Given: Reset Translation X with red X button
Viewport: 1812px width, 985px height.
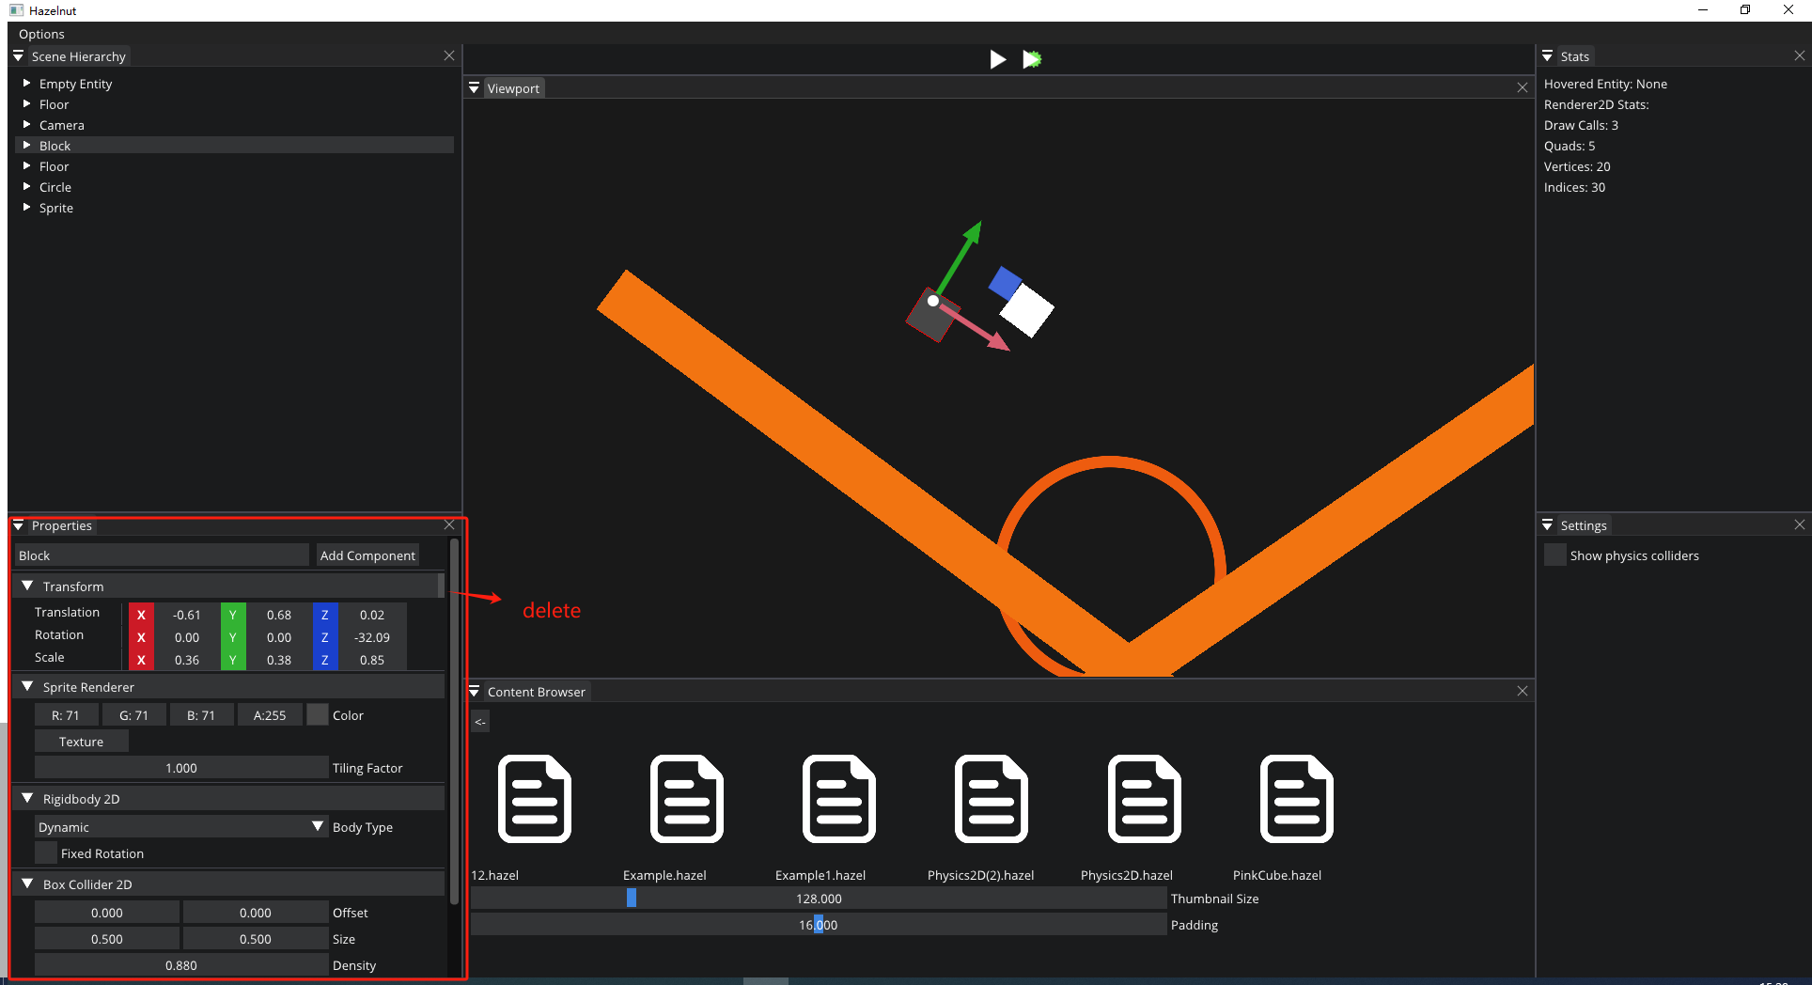Looking at the screenshot, I should coord(141,615).
